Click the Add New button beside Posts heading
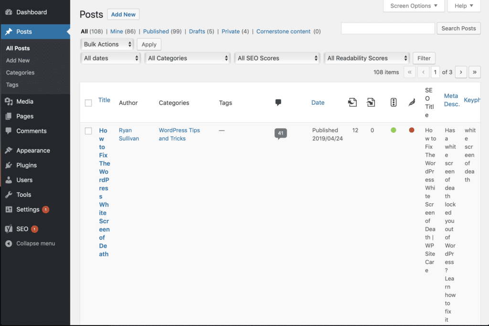 tap(123, 15)
